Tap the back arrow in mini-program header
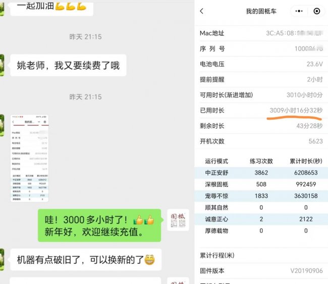 (x=202, y=11)
